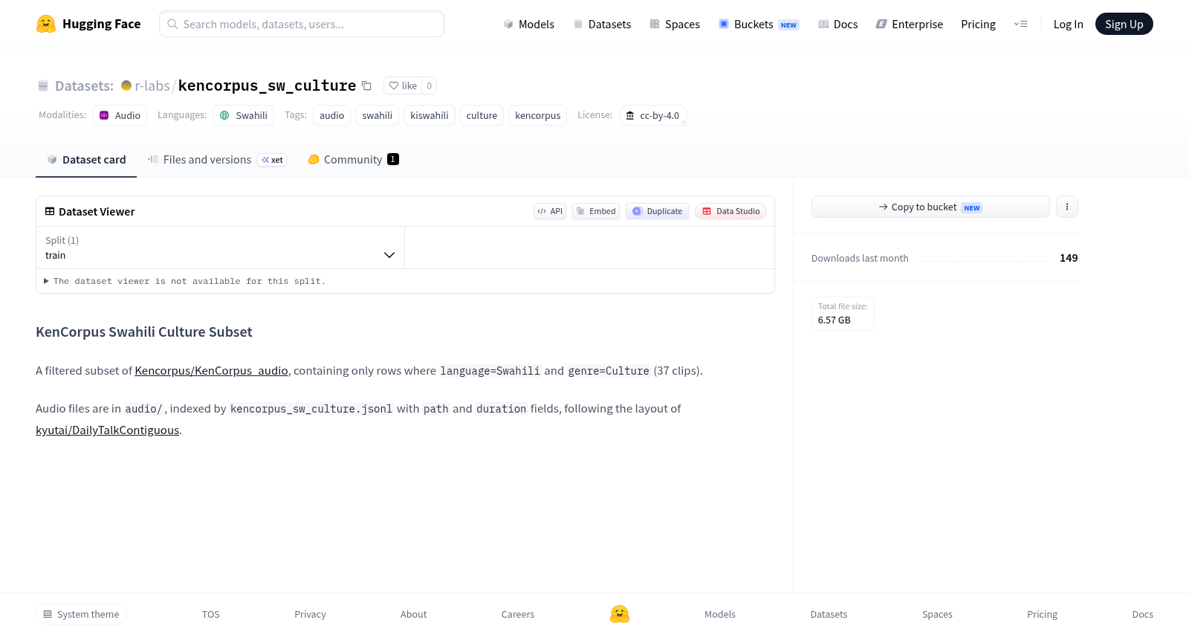The image size is (1189, 640).
Task: Focus the search models, datasets, users field
Action: coord(302,24)
